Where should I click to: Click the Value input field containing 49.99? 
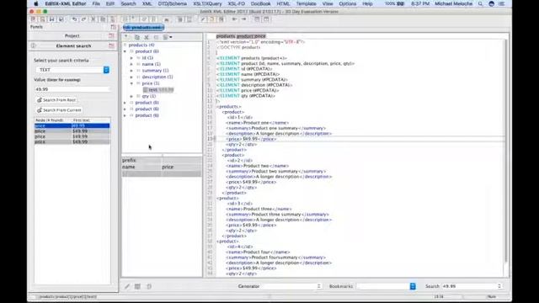pos(72,89)
